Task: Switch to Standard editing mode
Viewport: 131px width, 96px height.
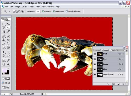Action: [x=4, y=79]
